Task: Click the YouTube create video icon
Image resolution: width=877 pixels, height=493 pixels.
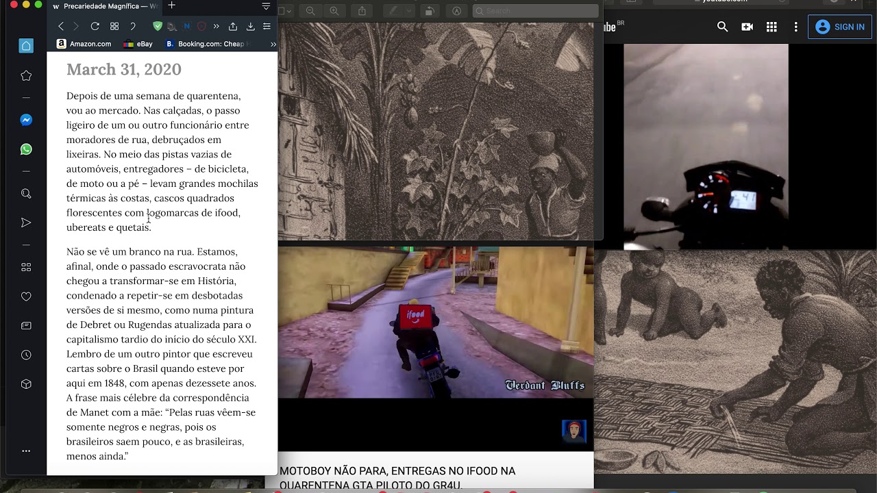Action: pos(747,27)
